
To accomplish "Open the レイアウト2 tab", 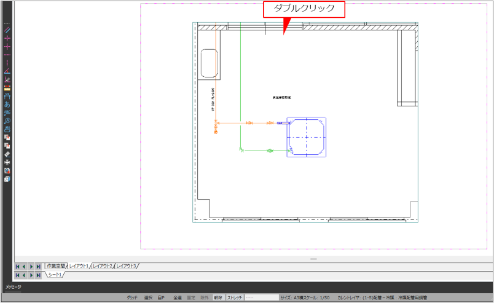I will point(102,266).
